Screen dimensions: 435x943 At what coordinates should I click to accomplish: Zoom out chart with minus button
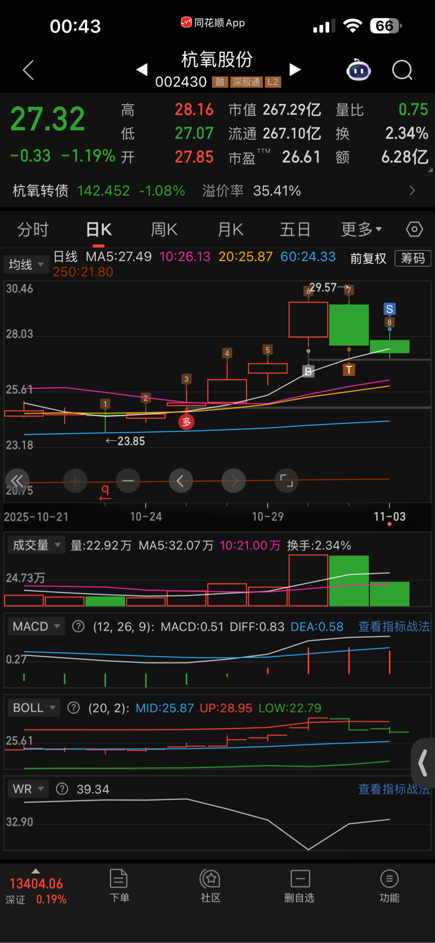[128, 481]
